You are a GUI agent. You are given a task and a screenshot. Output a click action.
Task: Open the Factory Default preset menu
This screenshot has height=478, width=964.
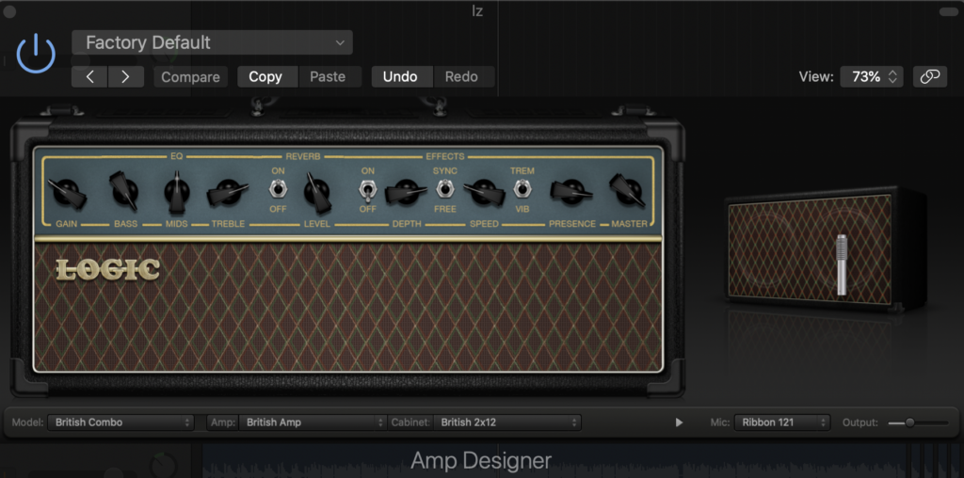pos(212,42)
